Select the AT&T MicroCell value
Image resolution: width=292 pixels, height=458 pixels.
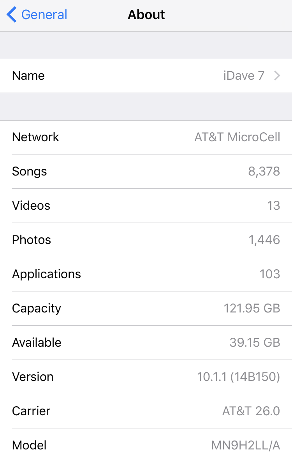pos(237,137)
